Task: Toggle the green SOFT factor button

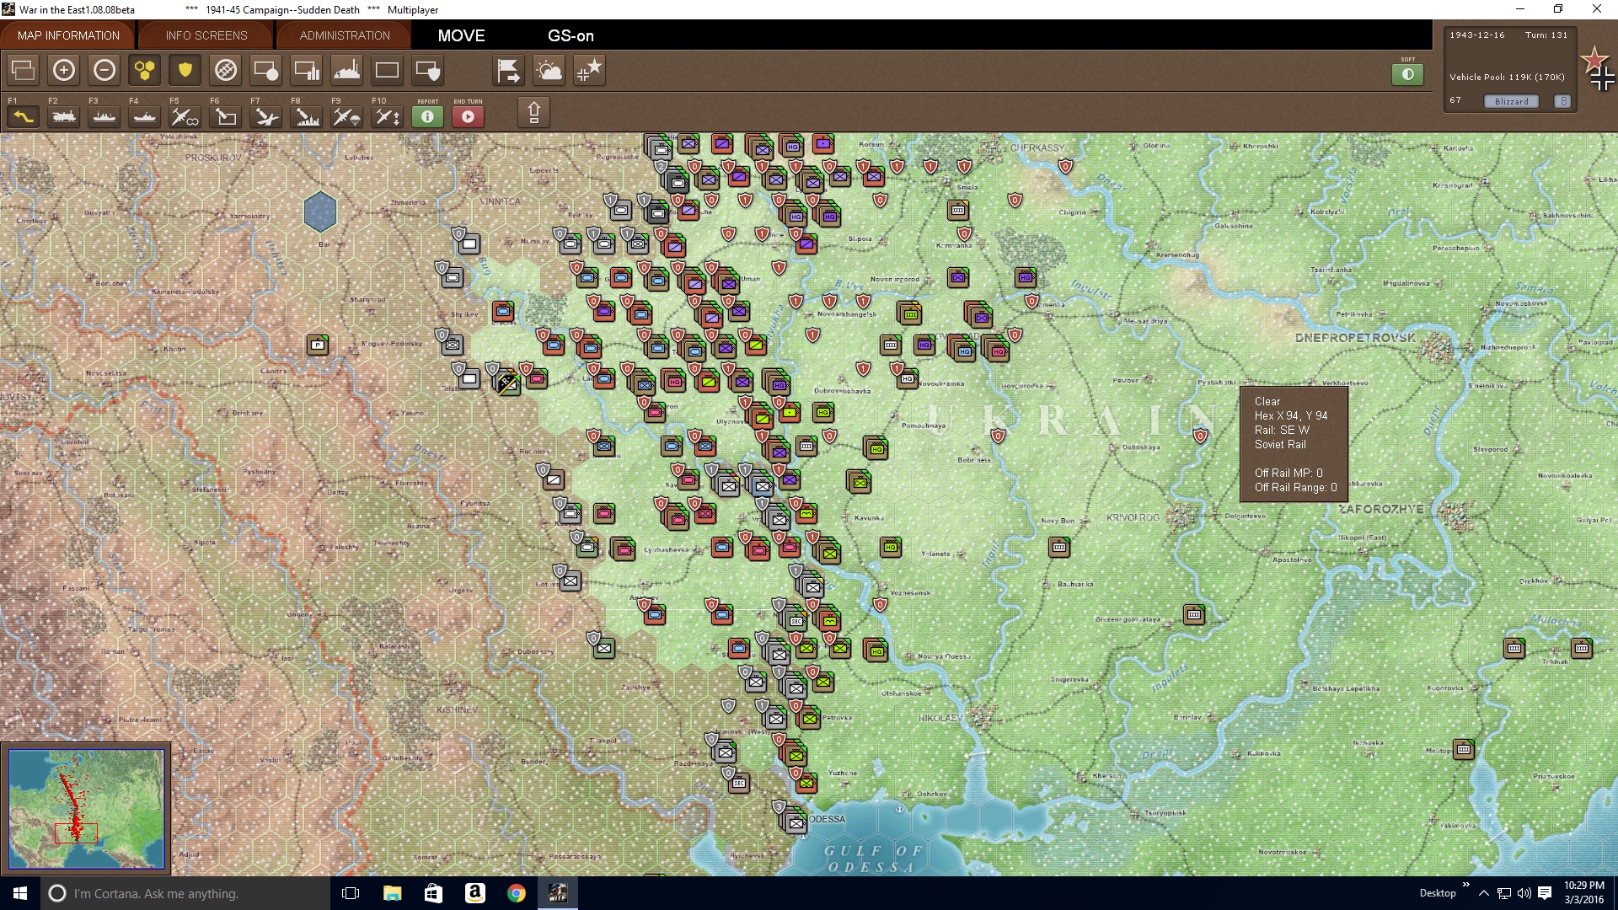Action: coord(1407,74)
